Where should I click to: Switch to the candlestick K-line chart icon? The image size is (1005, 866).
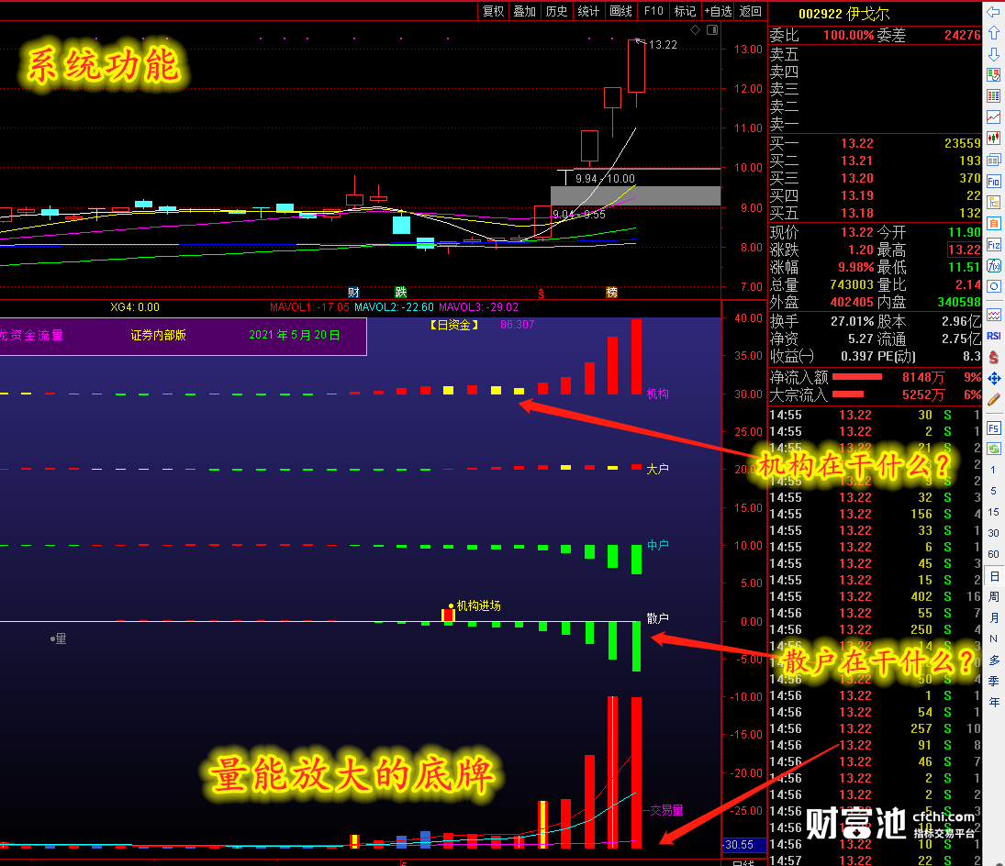point(993,139)
